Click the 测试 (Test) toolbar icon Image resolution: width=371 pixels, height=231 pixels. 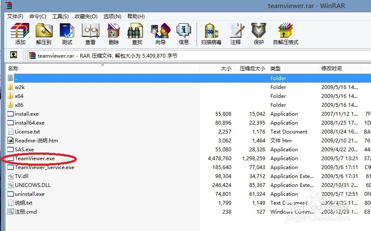click(x=67, y=30)
